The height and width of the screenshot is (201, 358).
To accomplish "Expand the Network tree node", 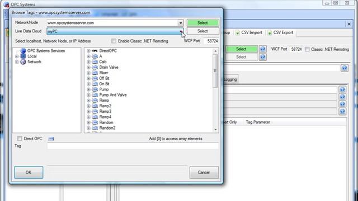I will [17, 62].
